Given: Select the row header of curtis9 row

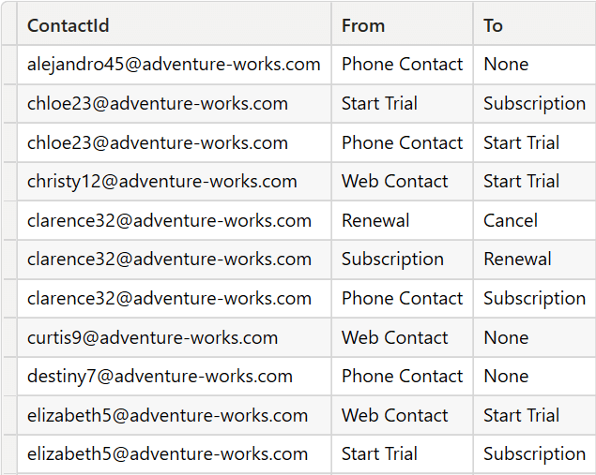Looking at the screenshot, I should pos(9,337).
